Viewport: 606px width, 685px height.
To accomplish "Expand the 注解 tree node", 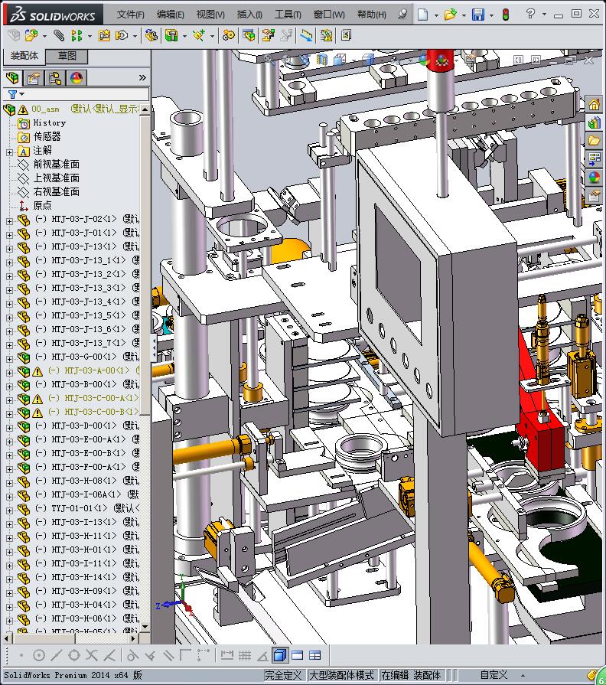I will click(x=10, y=152).
